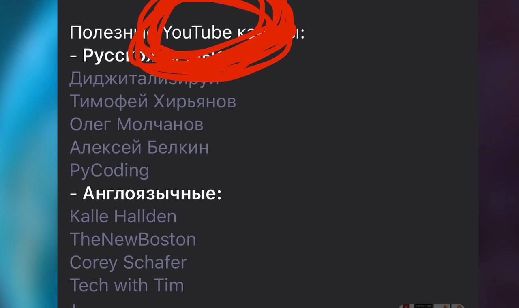The height and width of the screenshot is (308, 519).
Task: Open TheNewBoston channel link
Action: coord(133,240)
